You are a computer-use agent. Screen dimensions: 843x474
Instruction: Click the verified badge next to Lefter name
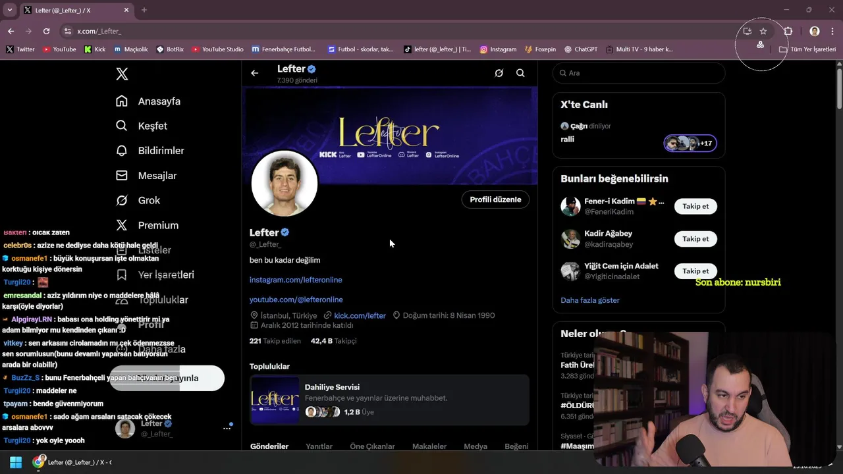(x=285, y=232)
